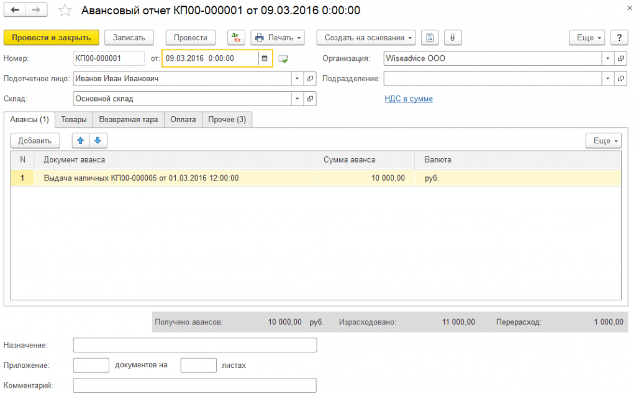Open the Организация dropdown list
The width and height of the screenshot is (636, 394).
point(607,58)
